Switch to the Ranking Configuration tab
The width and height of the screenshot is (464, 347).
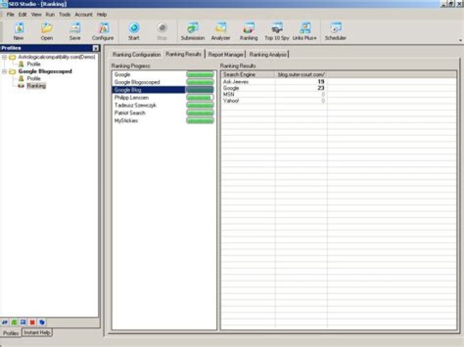tap(137, 54)
